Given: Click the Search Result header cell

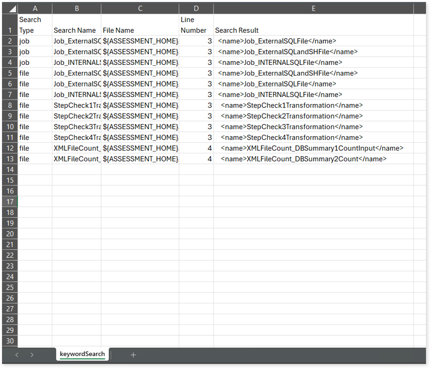Looking at the screenshot, I should click(313, 30).
